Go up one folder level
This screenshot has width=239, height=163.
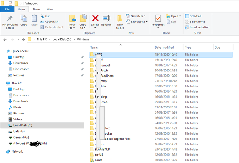(x=23, y=40)
